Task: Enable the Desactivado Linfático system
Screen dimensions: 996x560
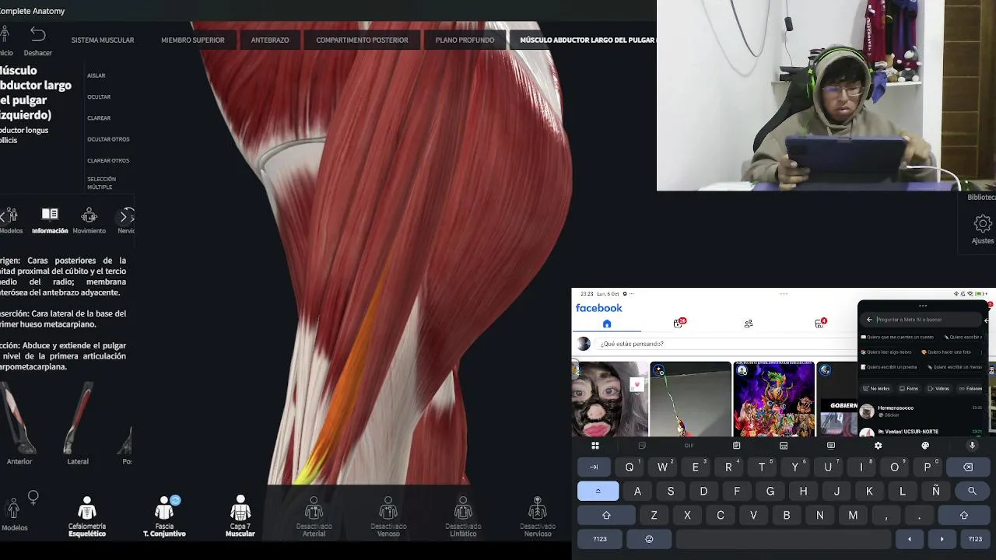Action: click(463, 517)
